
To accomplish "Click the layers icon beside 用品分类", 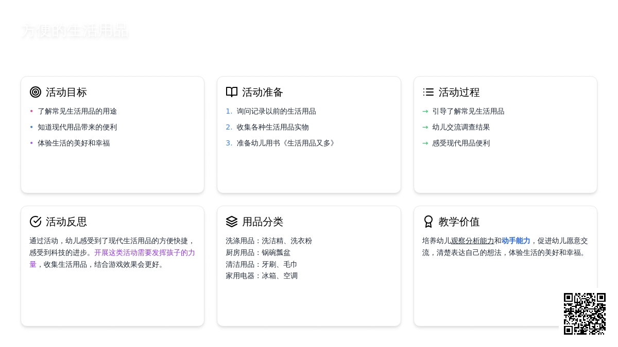I will [232, 222].
